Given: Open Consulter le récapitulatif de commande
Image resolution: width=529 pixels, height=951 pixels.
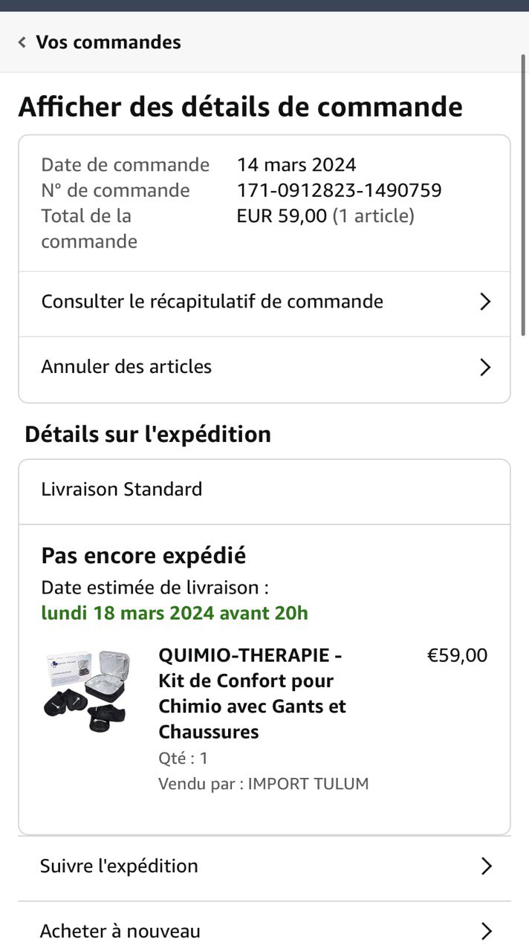Looking at the screenshot, I should tap(212, 302).
